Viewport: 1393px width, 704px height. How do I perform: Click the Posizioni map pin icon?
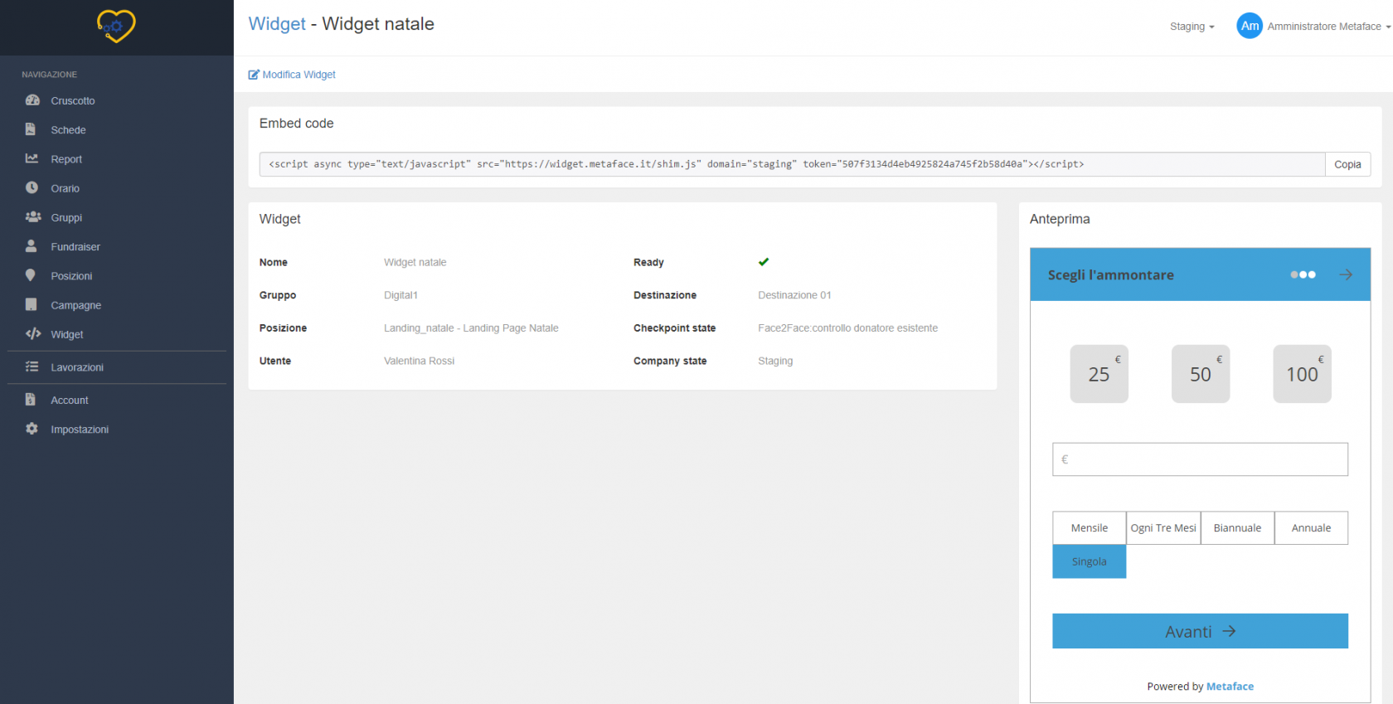pyautogui.click(x=31, y=275)
